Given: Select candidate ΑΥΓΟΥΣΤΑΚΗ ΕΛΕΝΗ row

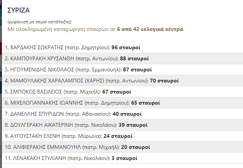Looking at the screenshot, I should (122, 136).
